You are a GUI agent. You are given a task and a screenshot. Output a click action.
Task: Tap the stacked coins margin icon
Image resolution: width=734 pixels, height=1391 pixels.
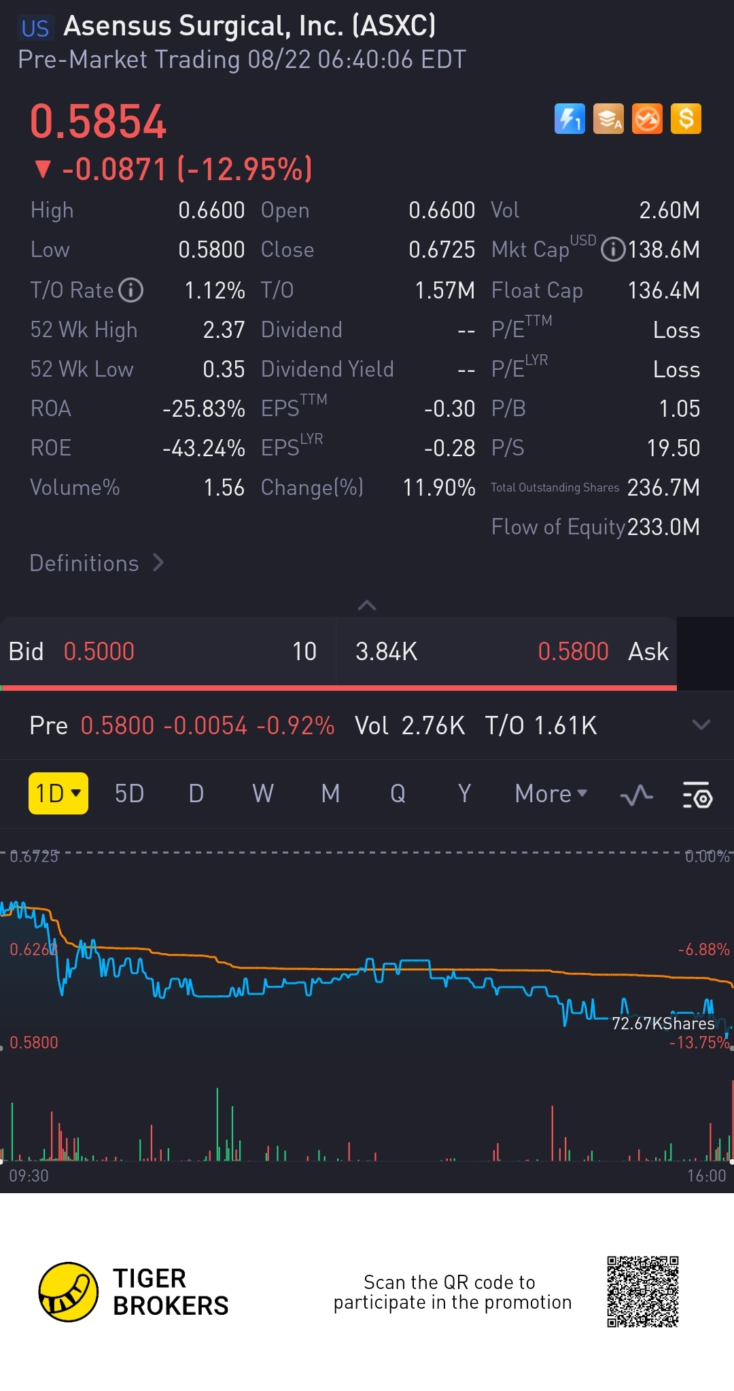point(608,119)
